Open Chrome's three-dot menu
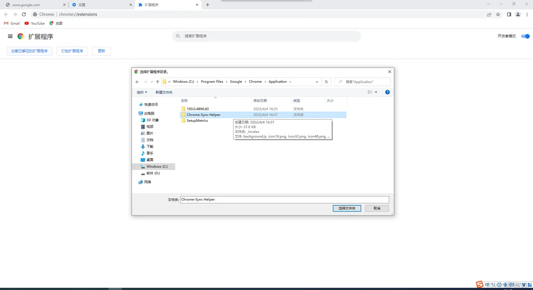The width and height of the screenshot is (533, 290). pyautogui.click(x=527, y=14)
